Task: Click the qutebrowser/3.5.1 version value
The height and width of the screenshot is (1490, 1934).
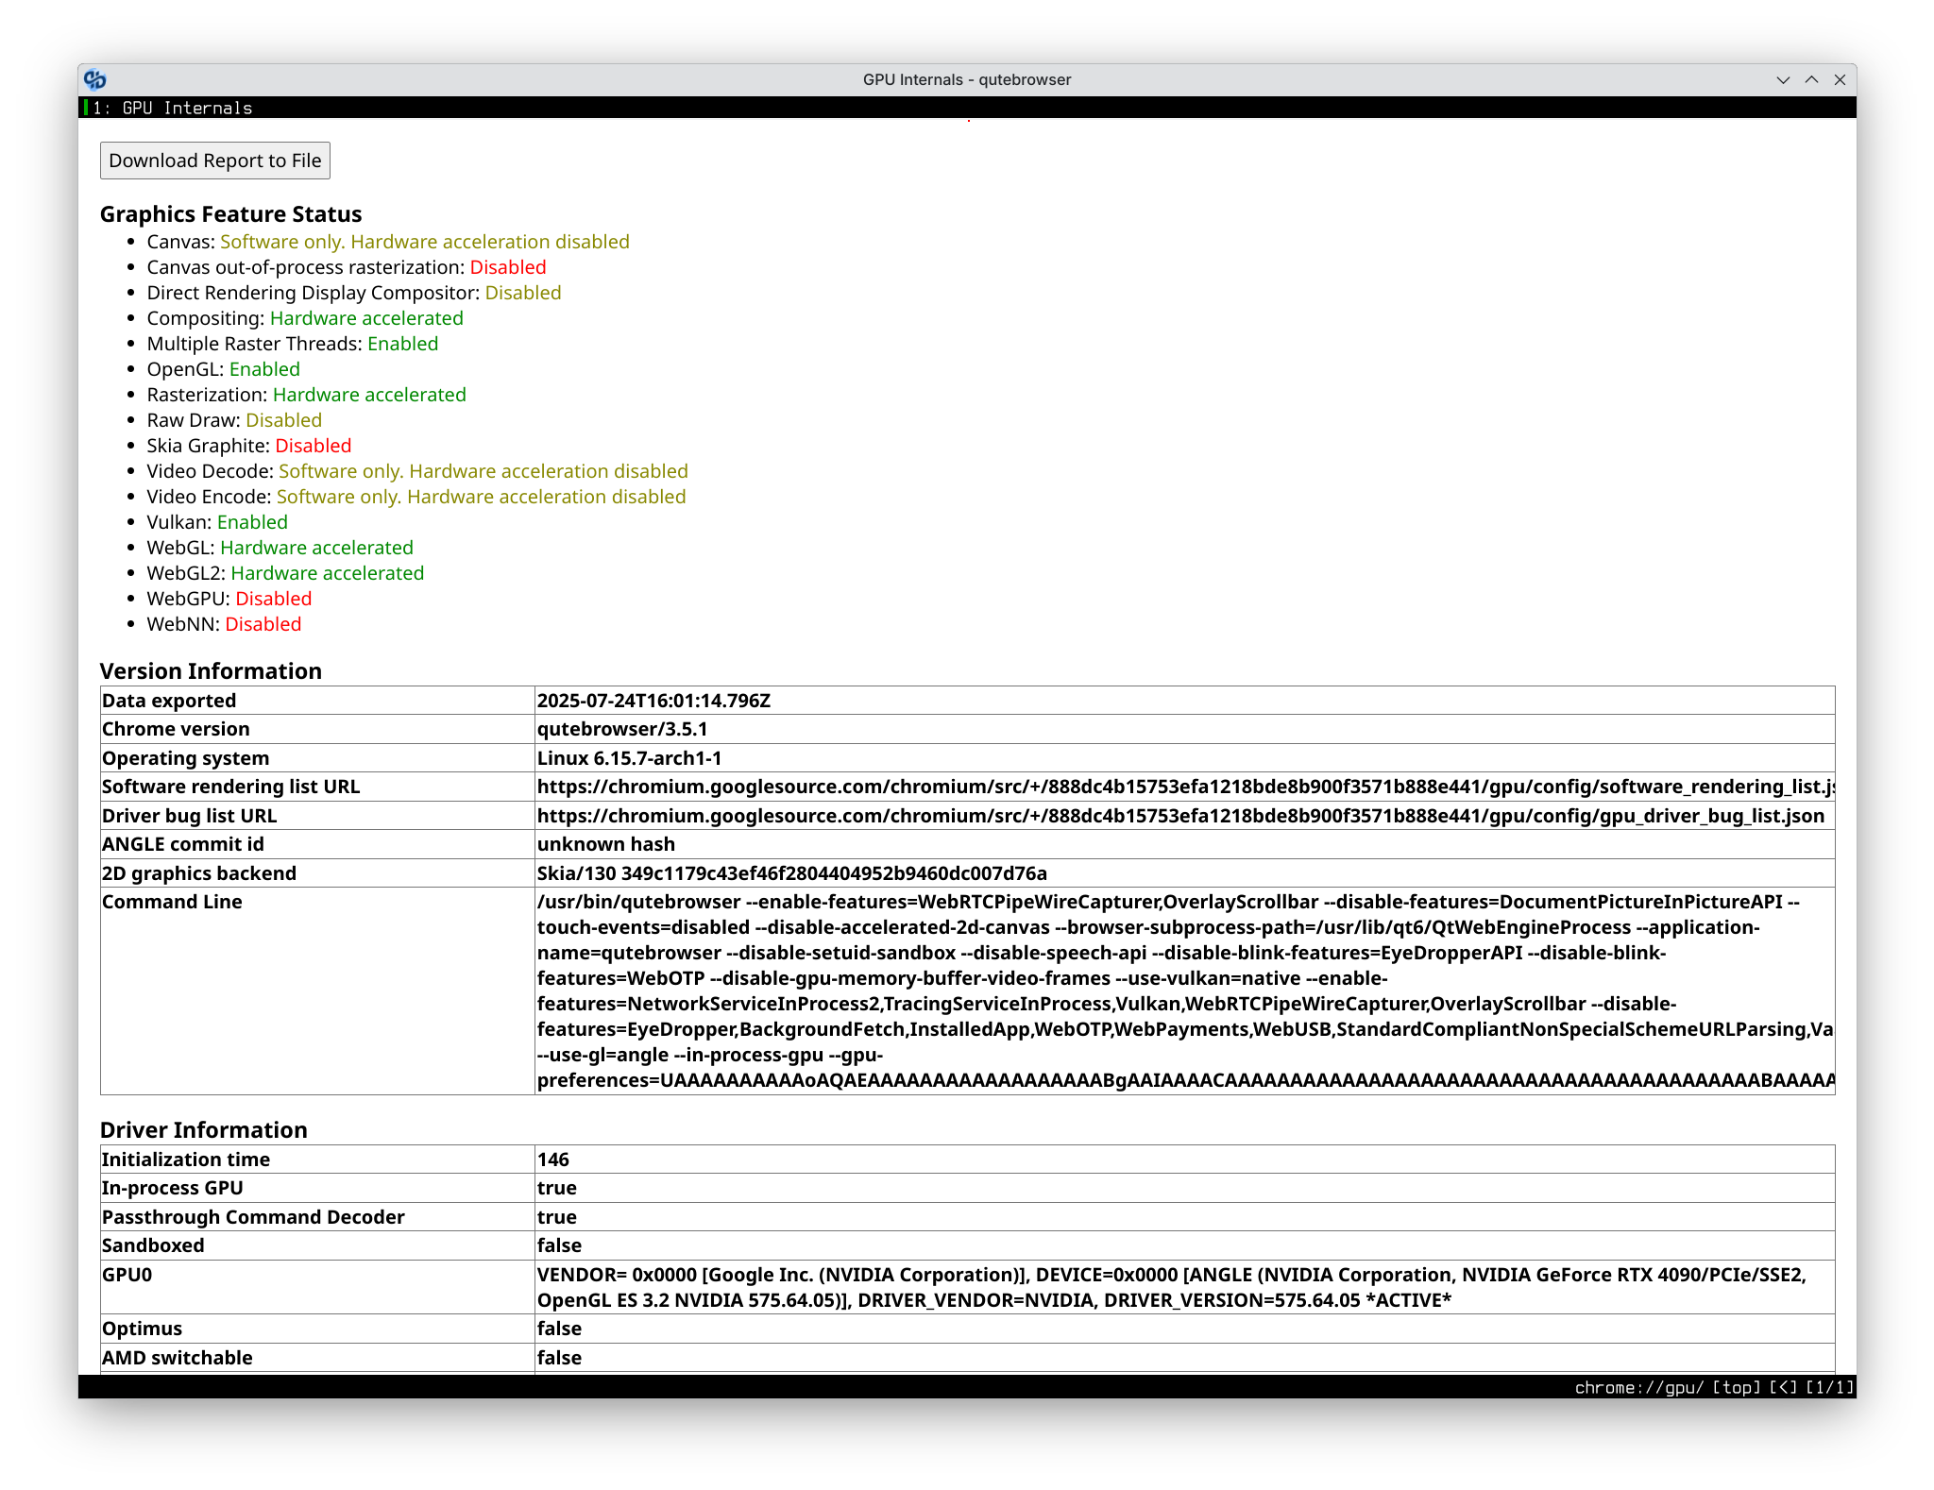Action: 622,729
